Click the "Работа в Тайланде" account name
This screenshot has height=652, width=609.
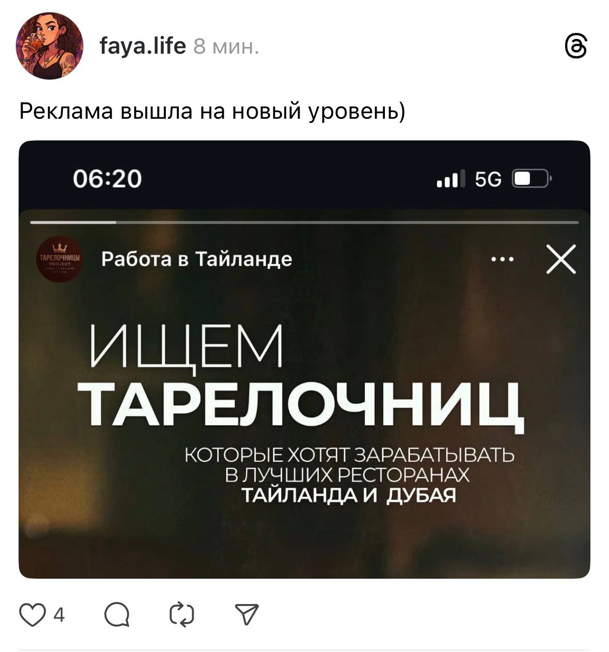[x=197, y=259]
